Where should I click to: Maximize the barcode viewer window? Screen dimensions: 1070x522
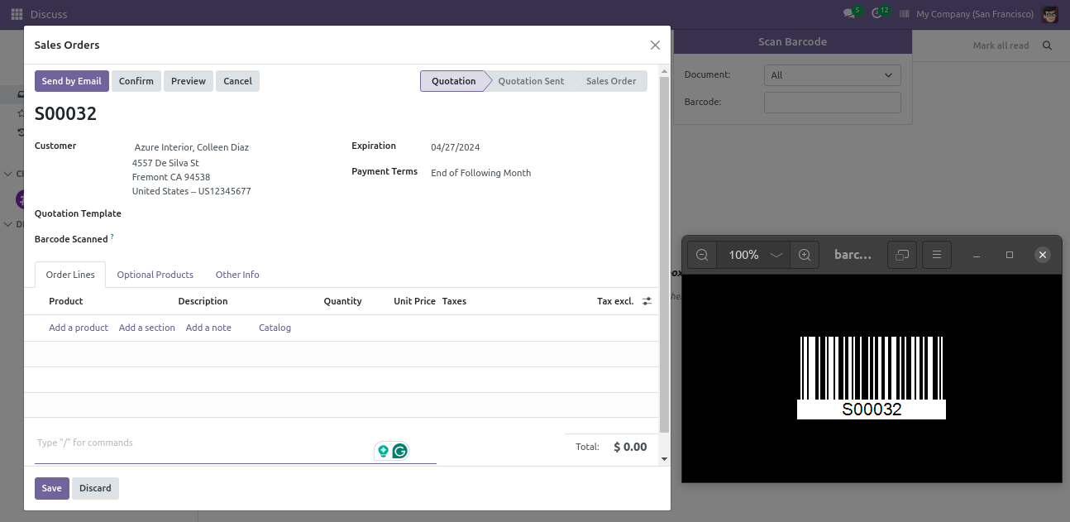pos(1010,255)
